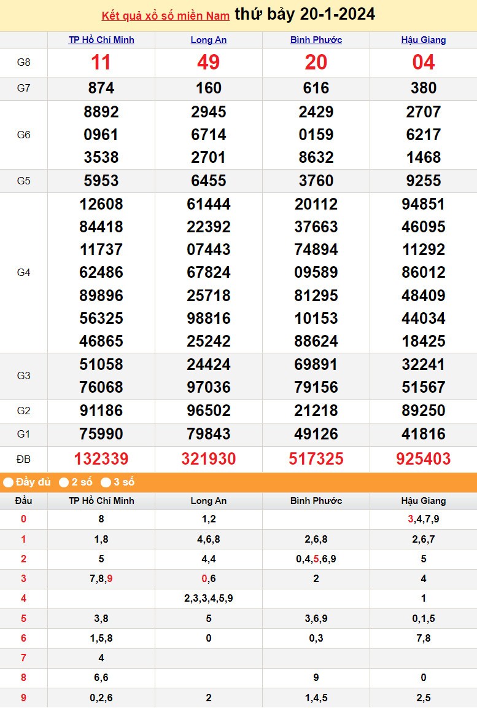Open the underlined Bình Phước province link
The width and height of the screenshot is (477, 708).
(316, 40)
